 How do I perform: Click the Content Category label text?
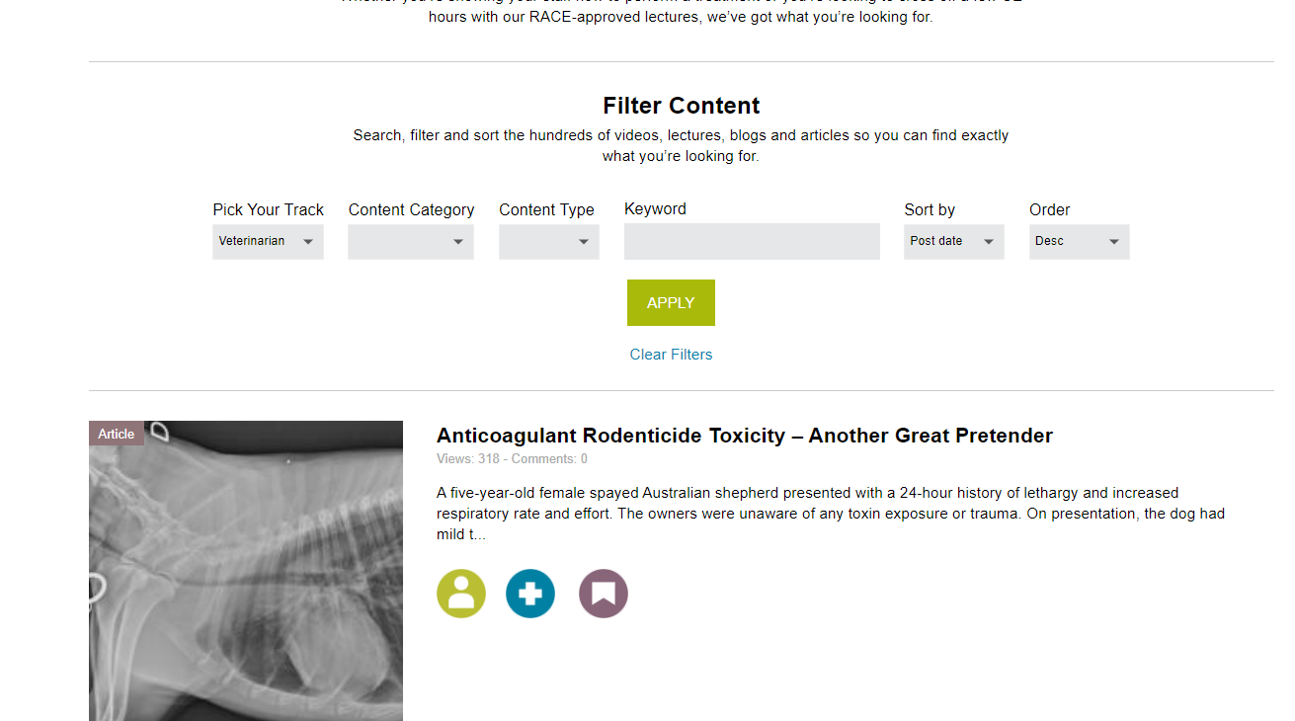tap(411, 210)
